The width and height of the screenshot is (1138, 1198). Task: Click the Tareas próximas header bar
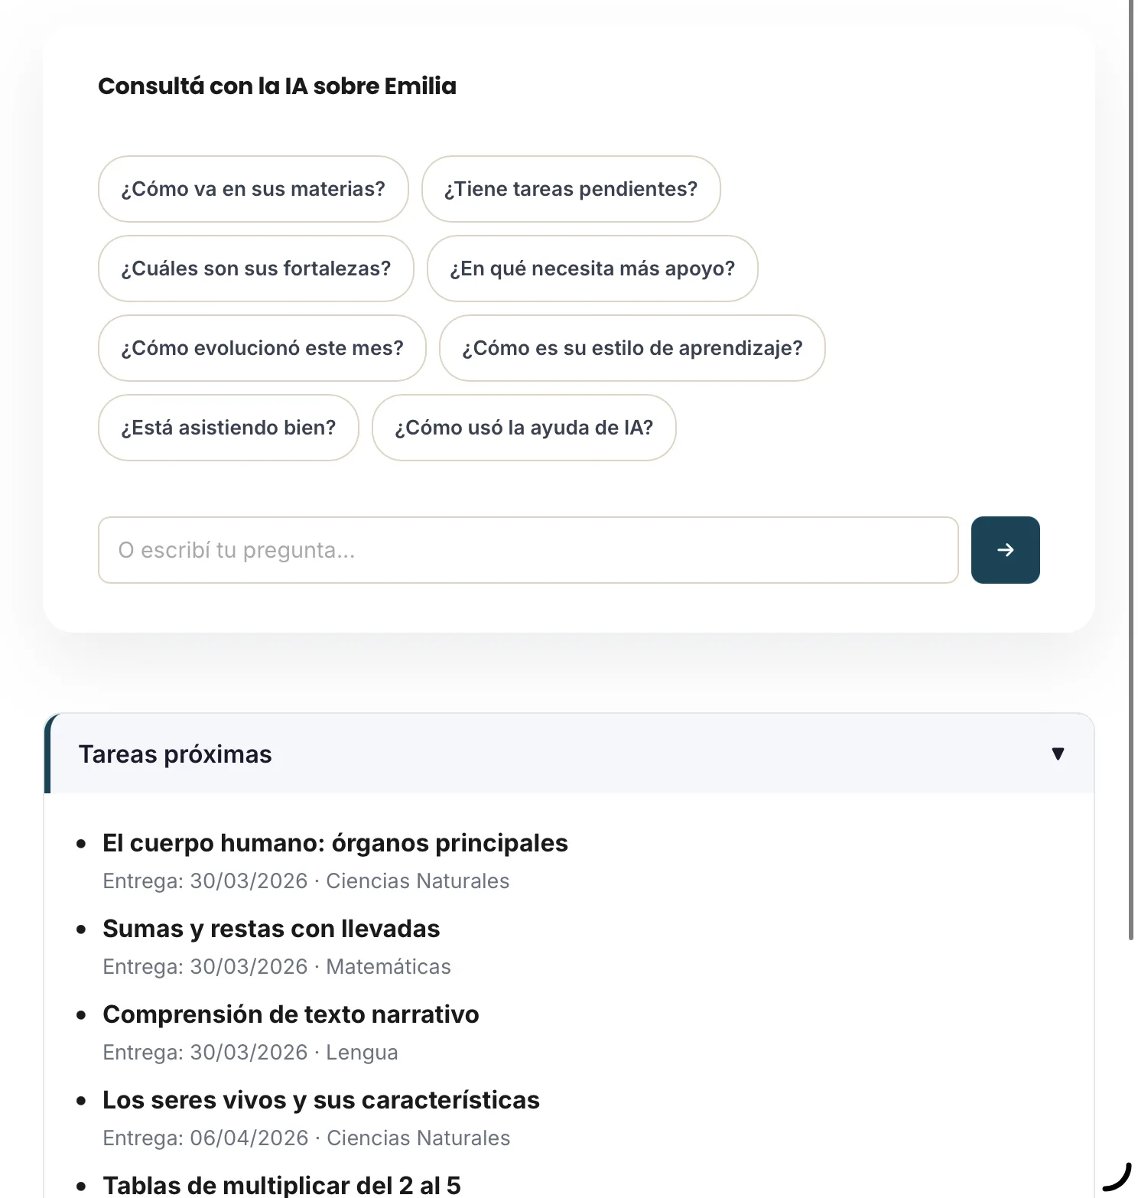(569, 754)
